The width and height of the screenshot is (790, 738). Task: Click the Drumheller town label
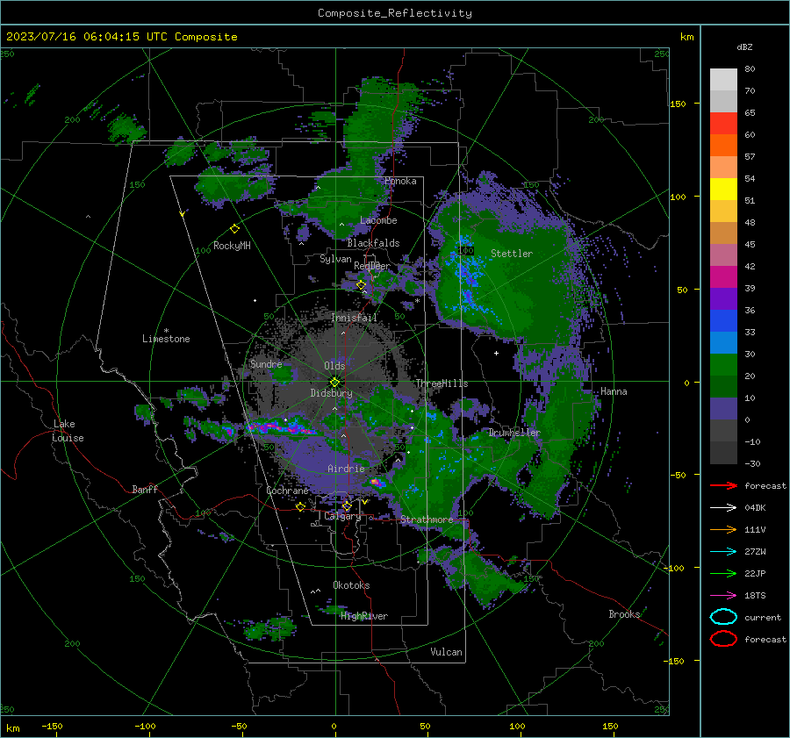[x=514, y=433]
